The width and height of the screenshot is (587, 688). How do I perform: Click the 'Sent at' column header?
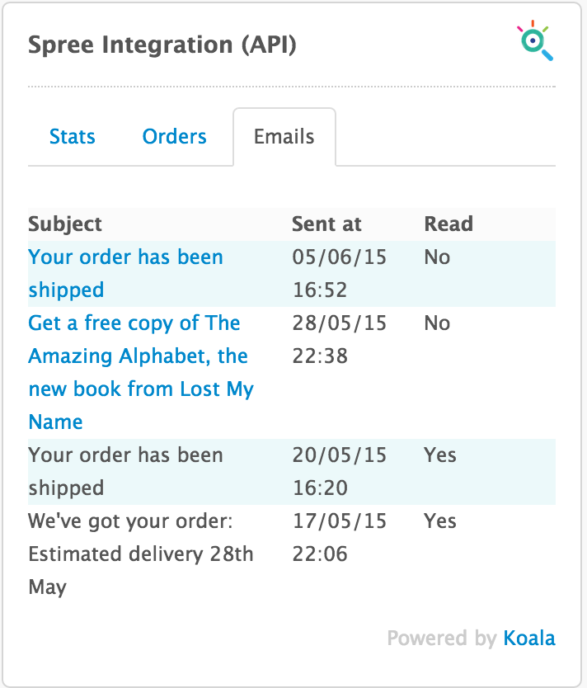tap(326, 224)
